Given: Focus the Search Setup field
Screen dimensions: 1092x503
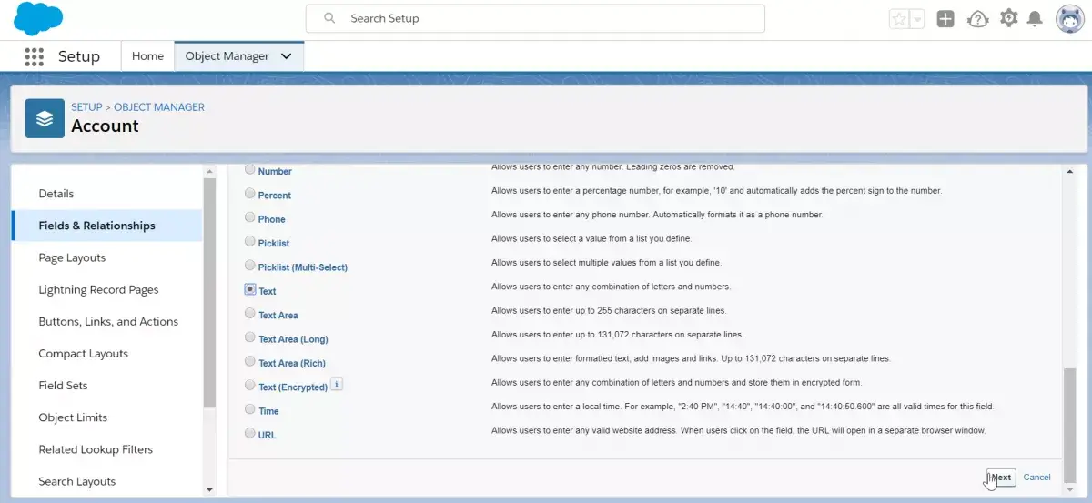Looking at the screenshot, I should pos(535,18).
